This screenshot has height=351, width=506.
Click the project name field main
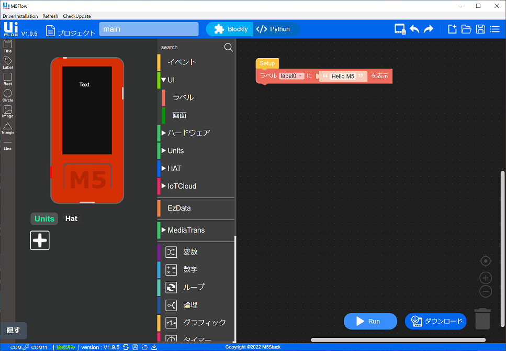click(149, 29)
